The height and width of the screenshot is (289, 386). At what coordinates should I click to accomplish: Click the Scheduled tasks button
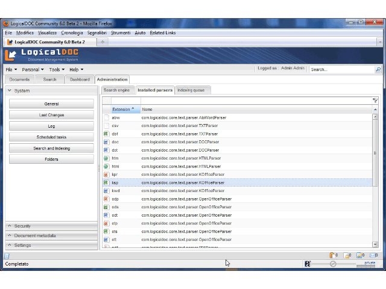pos(51,137)
